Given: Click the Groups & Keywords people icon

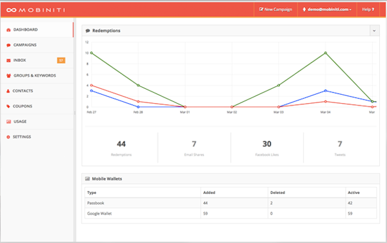Looking at the screenshot, I should (8, 76).
